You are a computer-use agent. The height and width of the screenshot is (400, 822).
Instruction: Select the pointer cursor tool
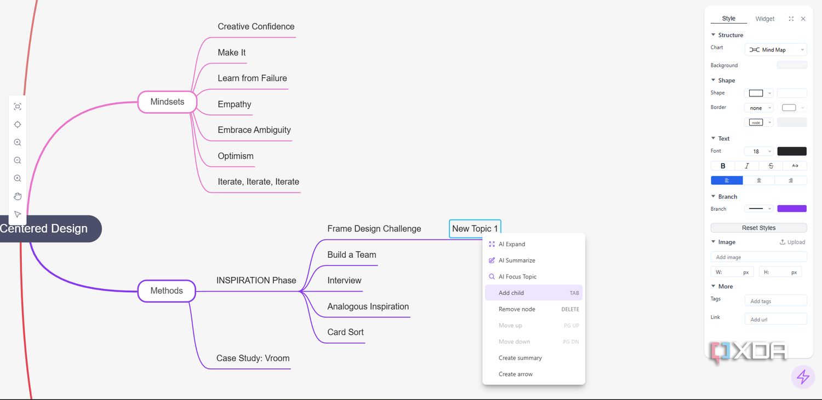(x=18, y=215)
